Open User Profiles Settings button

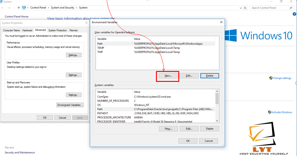tap(74, 75)
